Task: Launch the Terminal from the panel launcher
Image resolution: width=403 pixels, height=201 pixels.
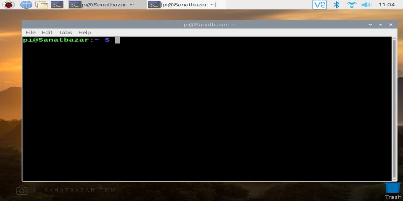Action: (57, 5)
